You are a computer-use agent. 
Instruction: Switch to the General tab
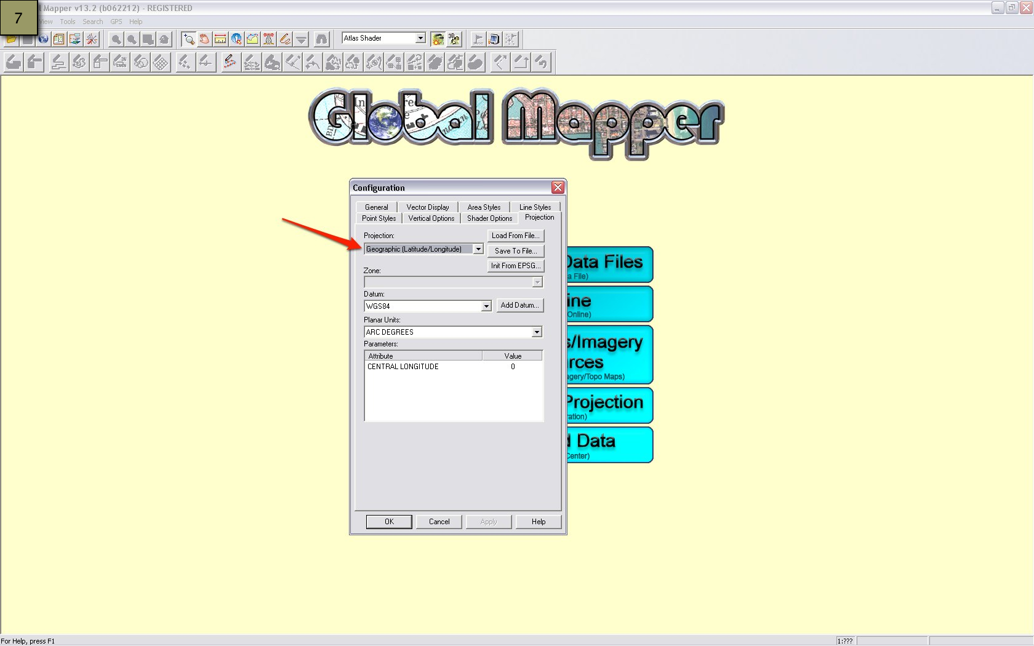click(x=376, y=207)
